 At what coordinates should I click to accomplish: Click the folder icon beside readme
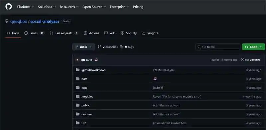(78, 114)
